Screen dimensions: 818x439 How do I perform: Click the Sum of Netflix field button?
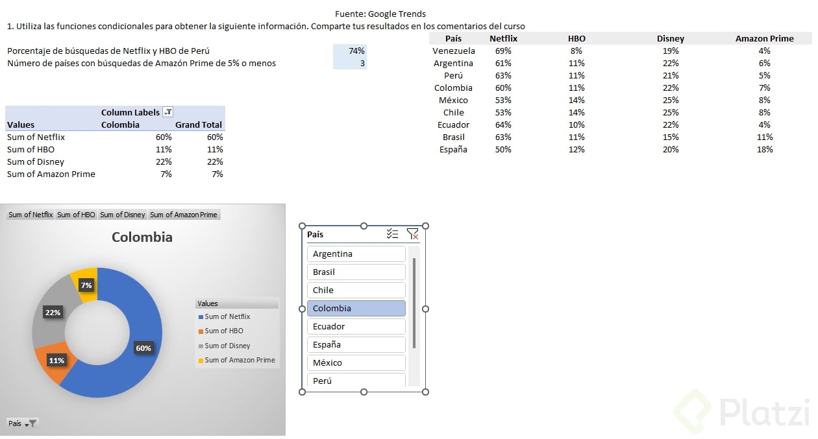(31, 215)
